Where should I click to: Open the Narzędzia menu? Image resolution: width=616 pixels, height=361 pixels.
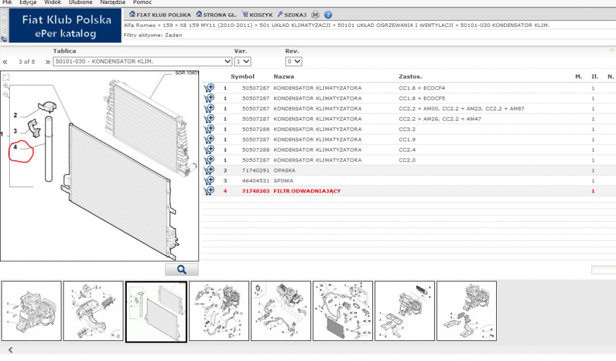pos(112,2)
